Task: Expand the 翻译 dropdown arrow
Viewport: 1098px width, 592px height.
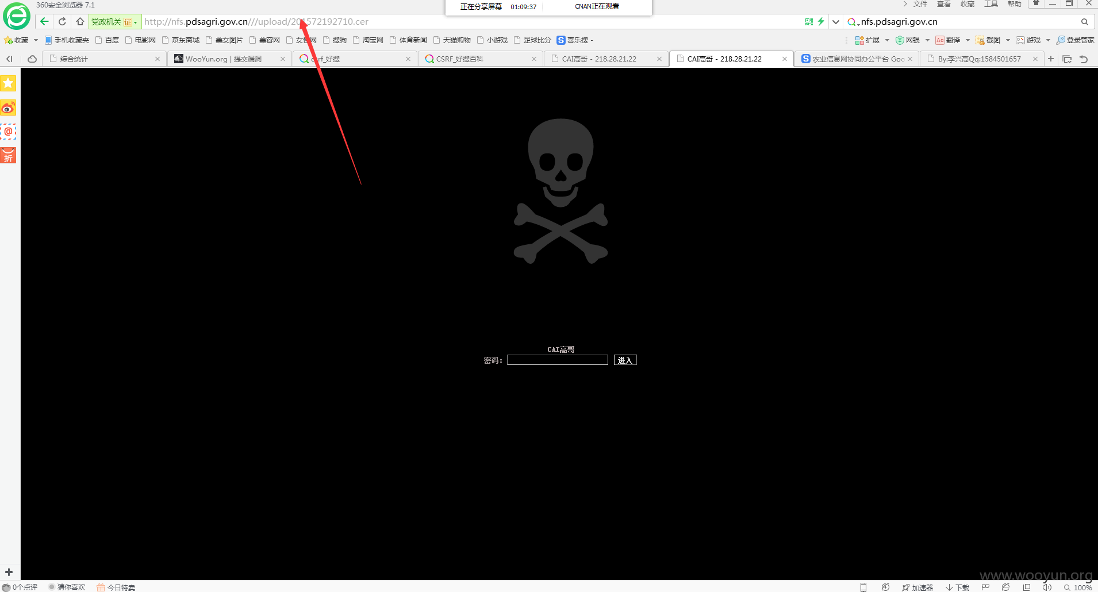Action: pyautogui.click(x=968, y=40)
